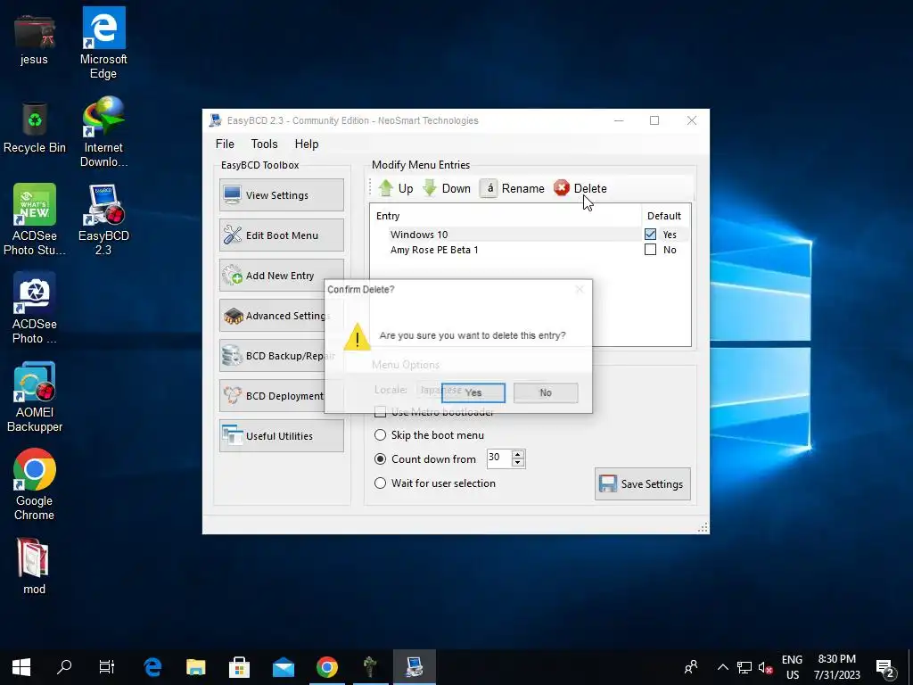The width and height of the screenshot is (913, 685).
Task: Click Add New Entry button
Action: click(282, 276)
